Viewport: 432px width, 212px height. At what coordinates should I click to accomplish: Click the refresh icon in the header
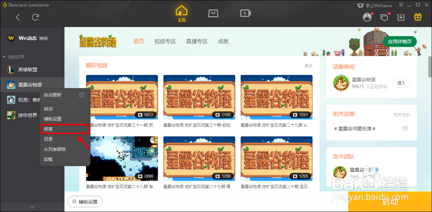[x=35, y=17]
